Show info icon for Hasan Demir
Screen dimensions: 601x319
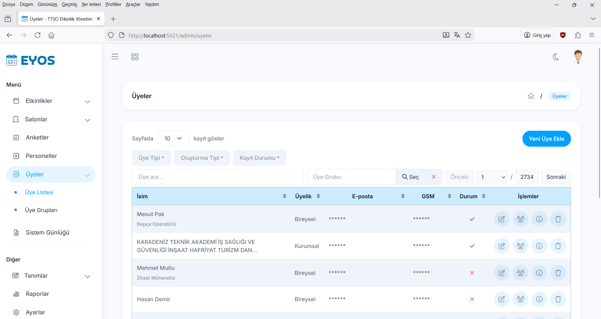[539, 299]
